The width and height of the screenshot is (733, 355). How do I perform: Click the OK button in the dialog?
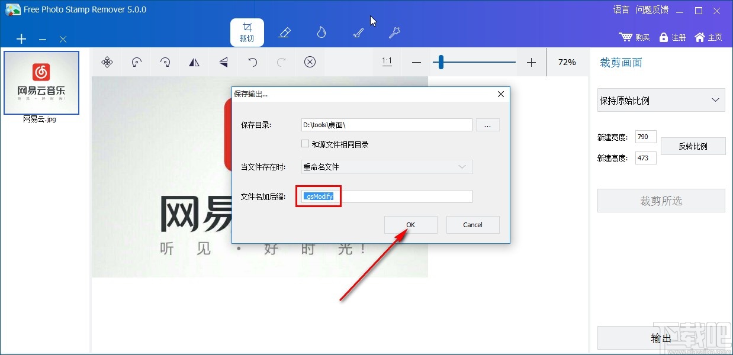coord(410,225)
